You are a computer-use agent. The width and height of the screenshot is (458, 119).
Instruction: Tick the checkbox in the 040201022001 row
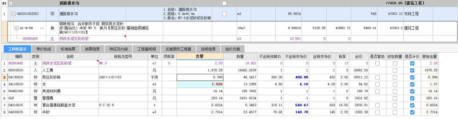224,14
